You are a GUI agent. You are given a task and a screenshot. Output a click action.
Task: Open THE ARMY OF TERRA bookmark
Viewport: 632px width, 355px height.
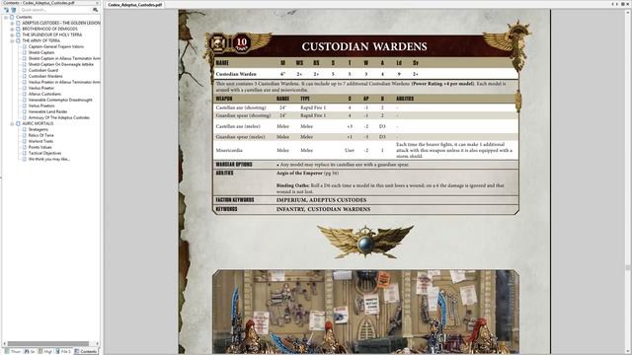coord(40,40)
